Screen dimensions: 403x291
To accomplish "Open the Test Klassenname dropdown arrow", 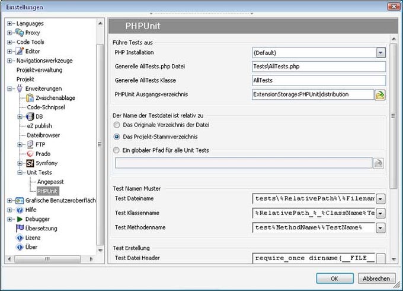I will [380, 213].
